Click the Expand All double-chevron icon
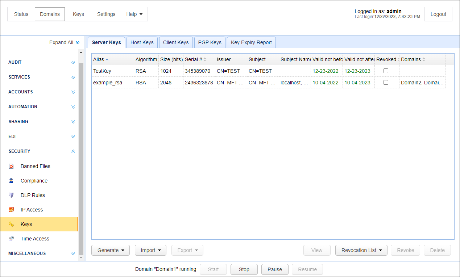The height and width of the screenshot is (277, 460). point(78,42)
